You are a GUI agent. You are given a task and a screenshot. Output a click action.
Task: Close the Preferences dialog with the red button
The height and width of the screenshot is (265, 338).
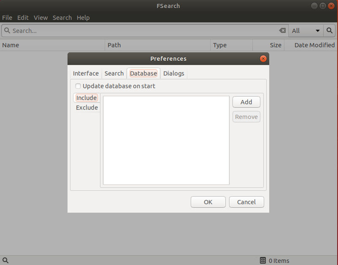pyautogui.click(x=263, y=59)
